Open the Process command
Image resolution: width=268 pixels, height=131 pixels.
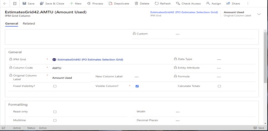(95, 4)
